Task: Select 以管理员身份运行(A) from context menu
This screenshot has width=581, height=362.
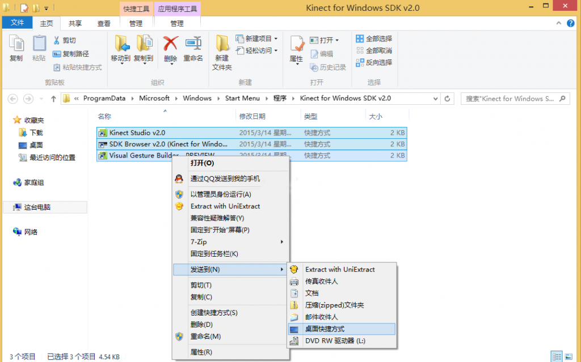Action: (221, 194)
